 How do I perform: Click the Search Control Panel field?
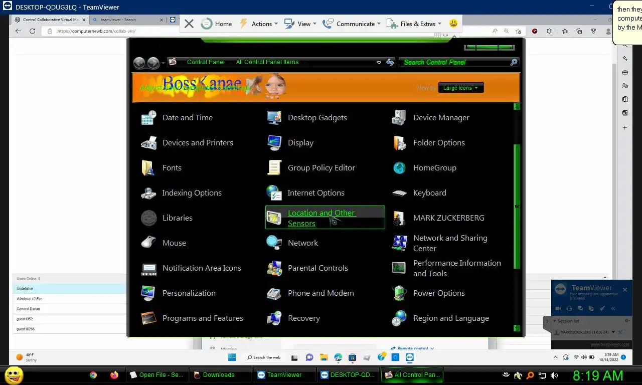pyautogui.click(x=459, y=62)
